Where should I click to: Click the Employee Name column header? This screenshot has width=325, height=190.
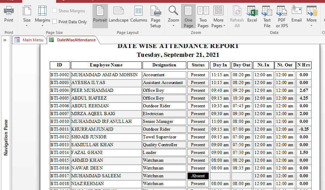[106, 65]
